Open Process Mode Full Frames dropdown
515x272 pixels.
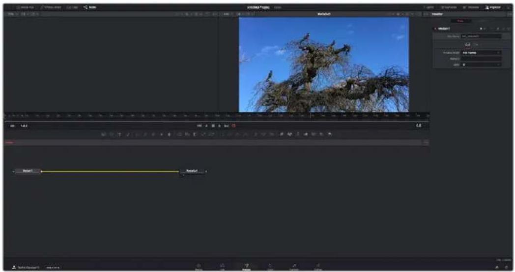click(481, 53)
